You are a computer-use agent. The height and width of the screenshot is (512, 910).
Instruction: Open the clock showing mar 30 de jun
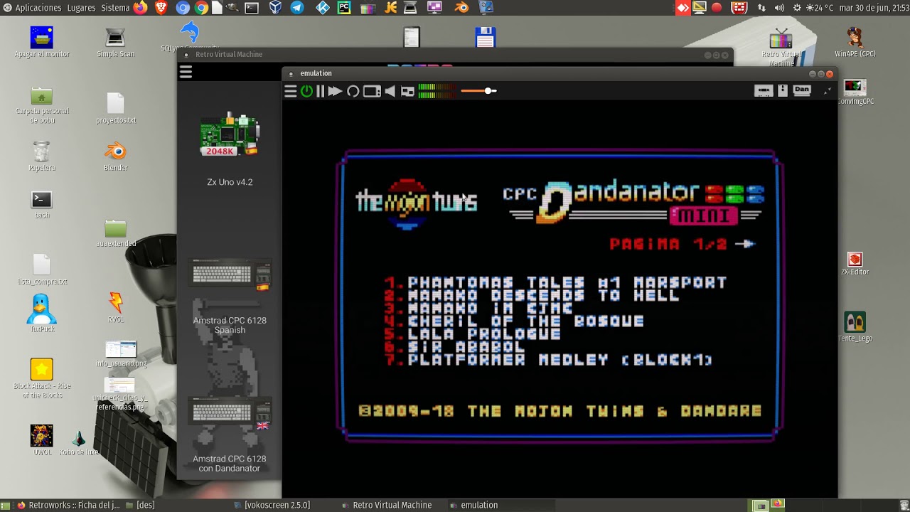pyautogui.click(x=873, y=8)
